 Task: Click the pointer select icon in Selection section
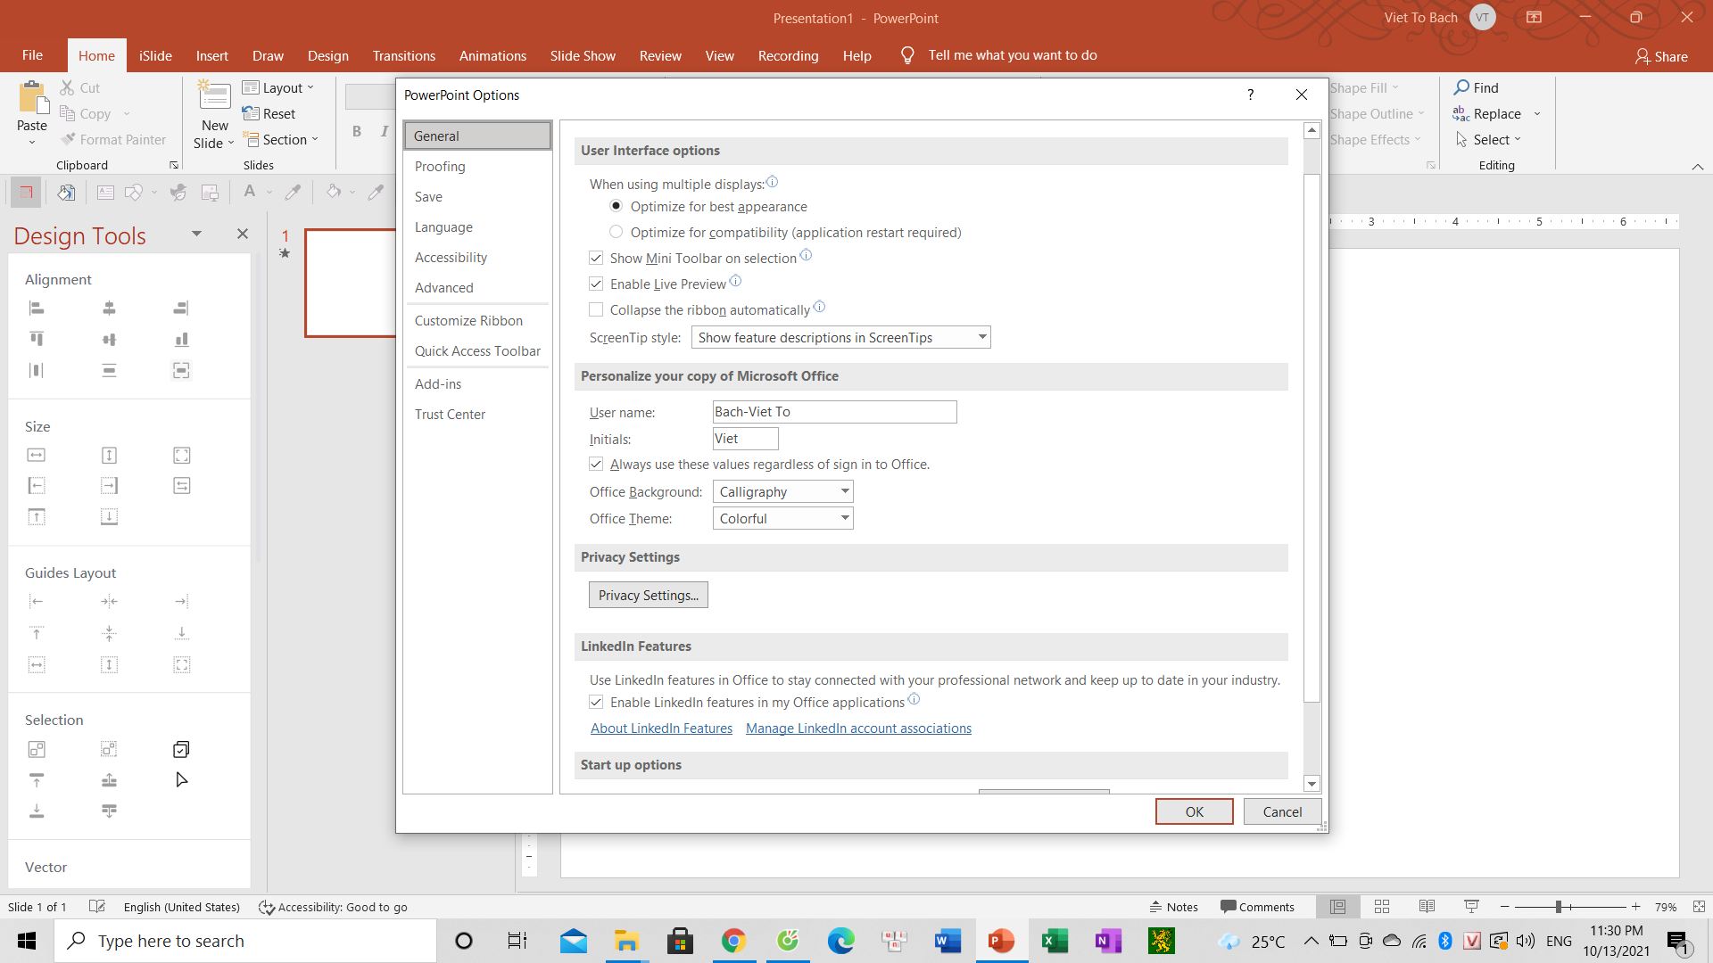coord(181,780)
